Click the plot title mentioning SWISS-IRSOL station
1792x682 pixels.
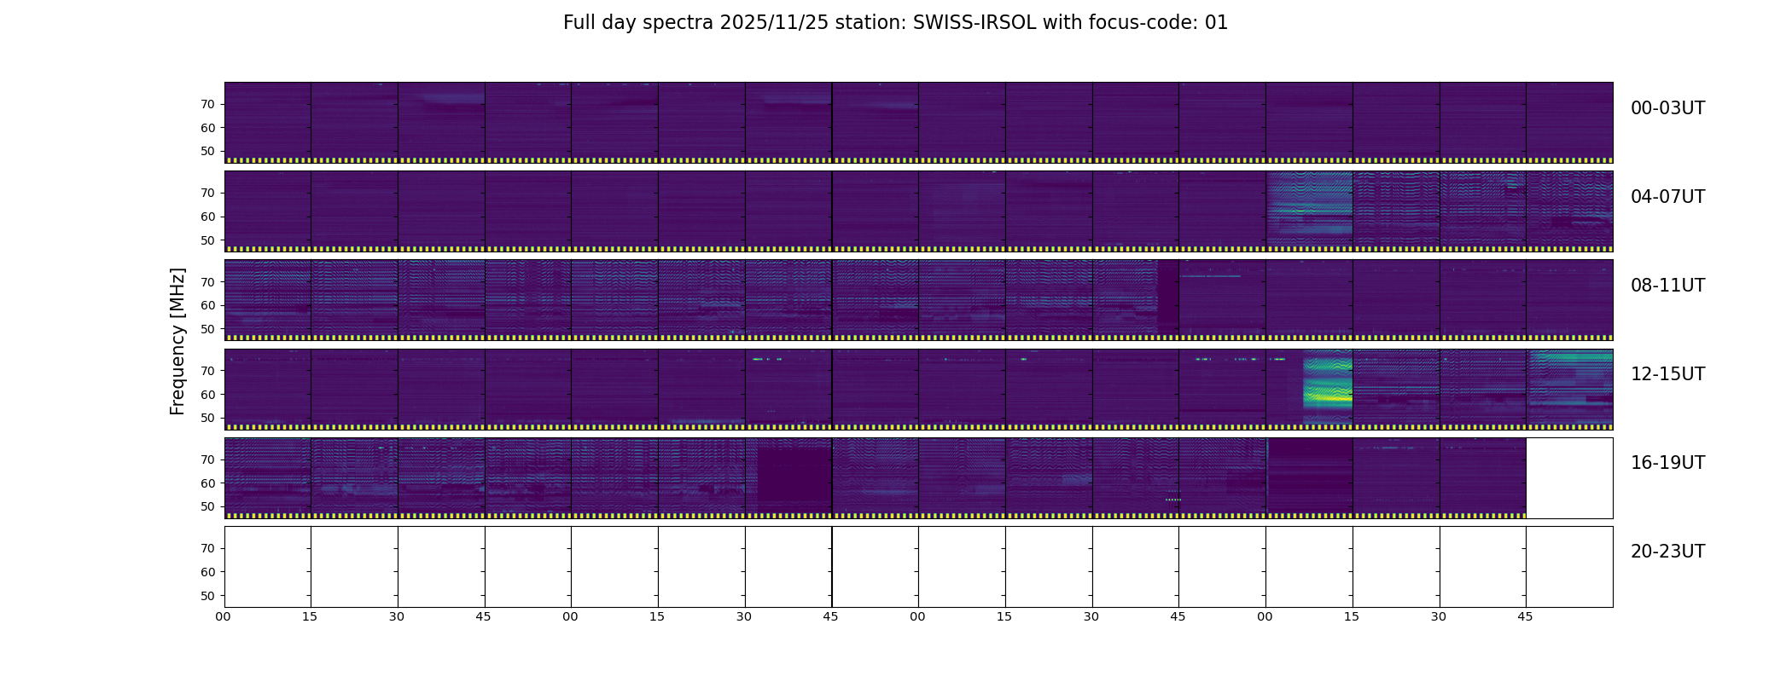click(895, 23)
